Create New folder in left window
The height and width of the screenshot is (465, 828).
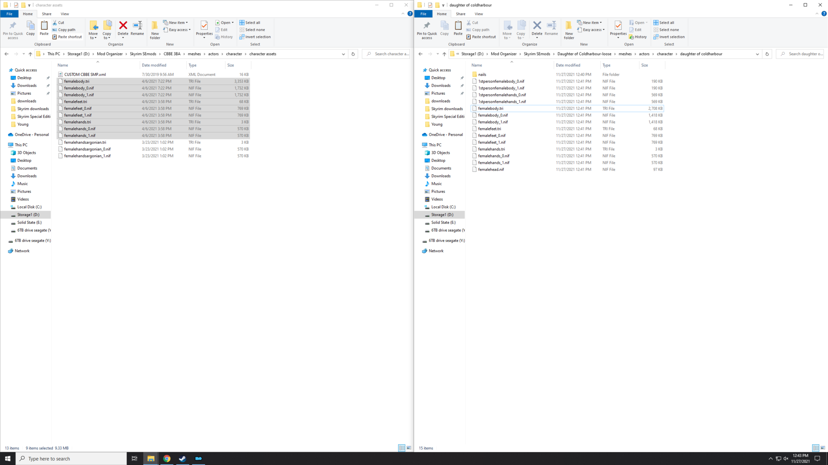tap(155, 30)
